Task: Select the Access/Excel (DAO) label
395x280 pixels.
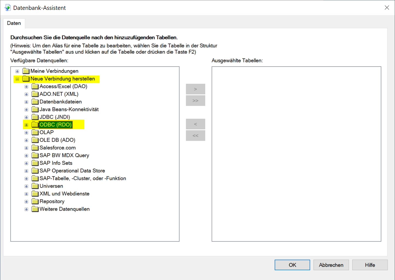Action: click(63, 86)
